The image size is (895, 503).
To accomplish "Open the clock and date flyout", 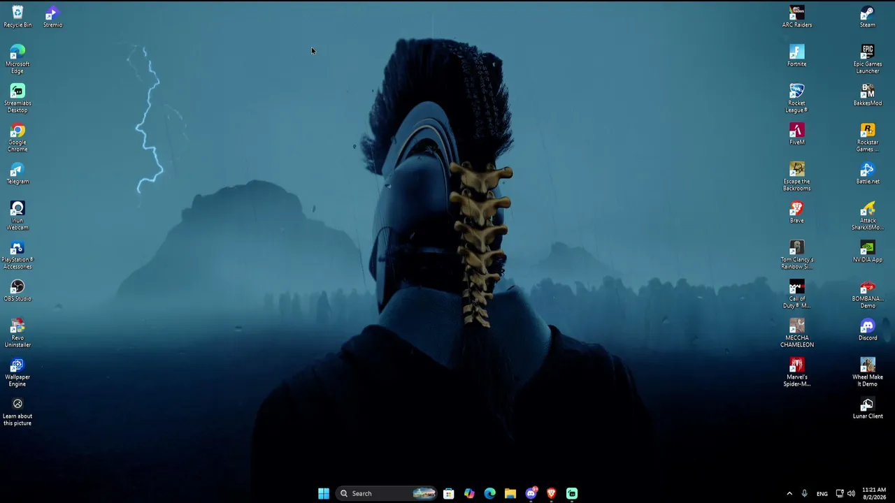I will coord(874,493).
